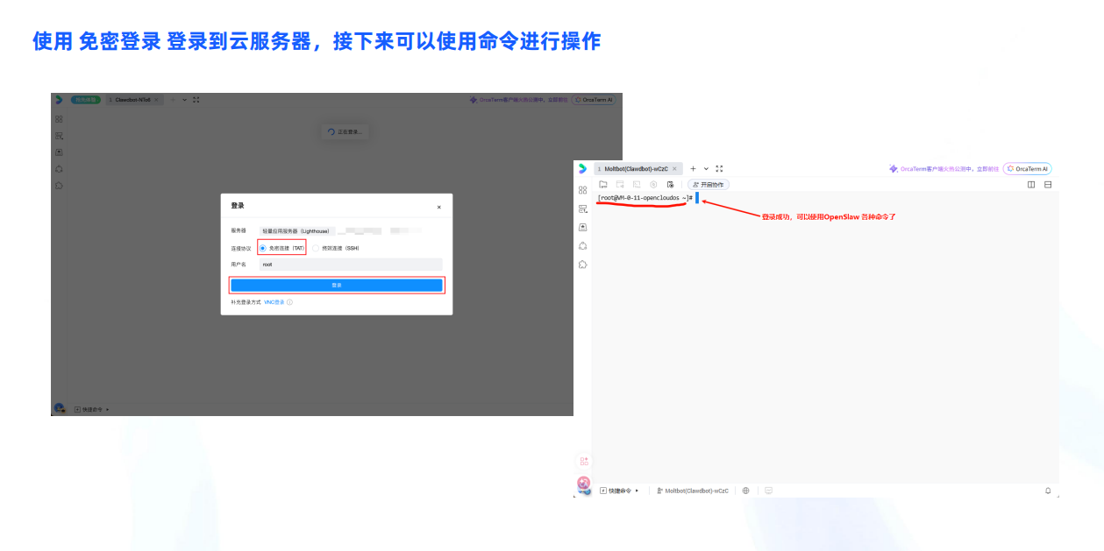Close the Clawdbot-NTo6 tab
This screenshot has width=1104, height=551.
point(157,100)
